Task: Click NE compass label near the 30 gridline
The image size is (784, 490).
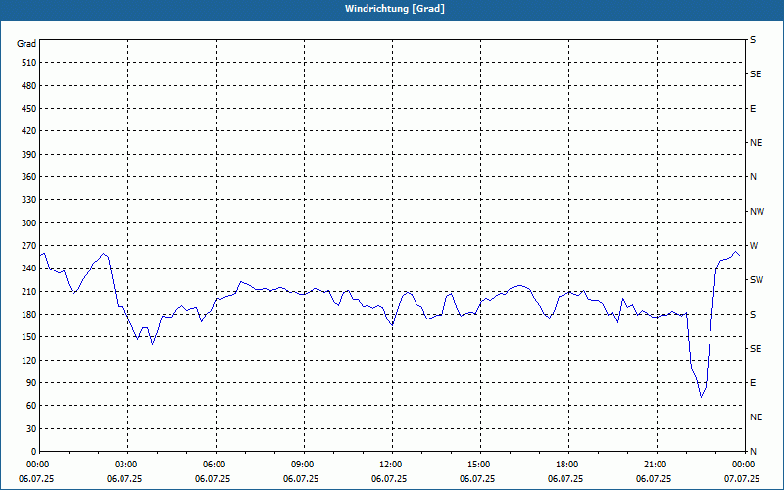Action: point(756,417)
